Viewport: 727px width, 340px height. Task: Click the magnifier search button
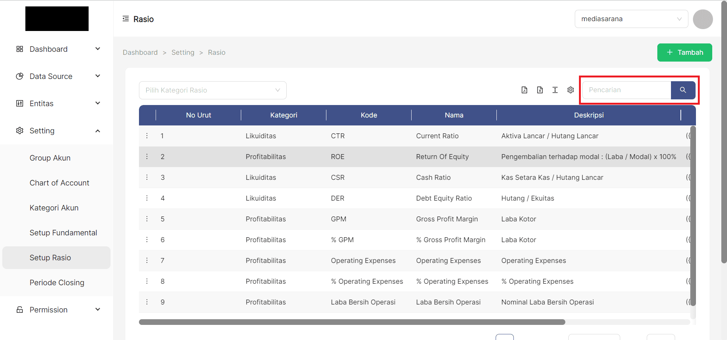click(683, 90)
